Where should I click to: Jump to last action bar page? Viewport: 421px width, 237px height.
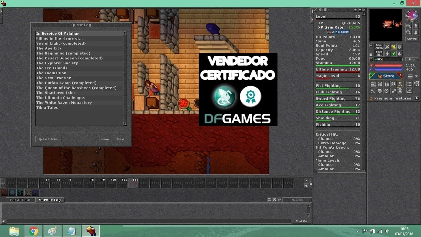(x=306, y=186)
